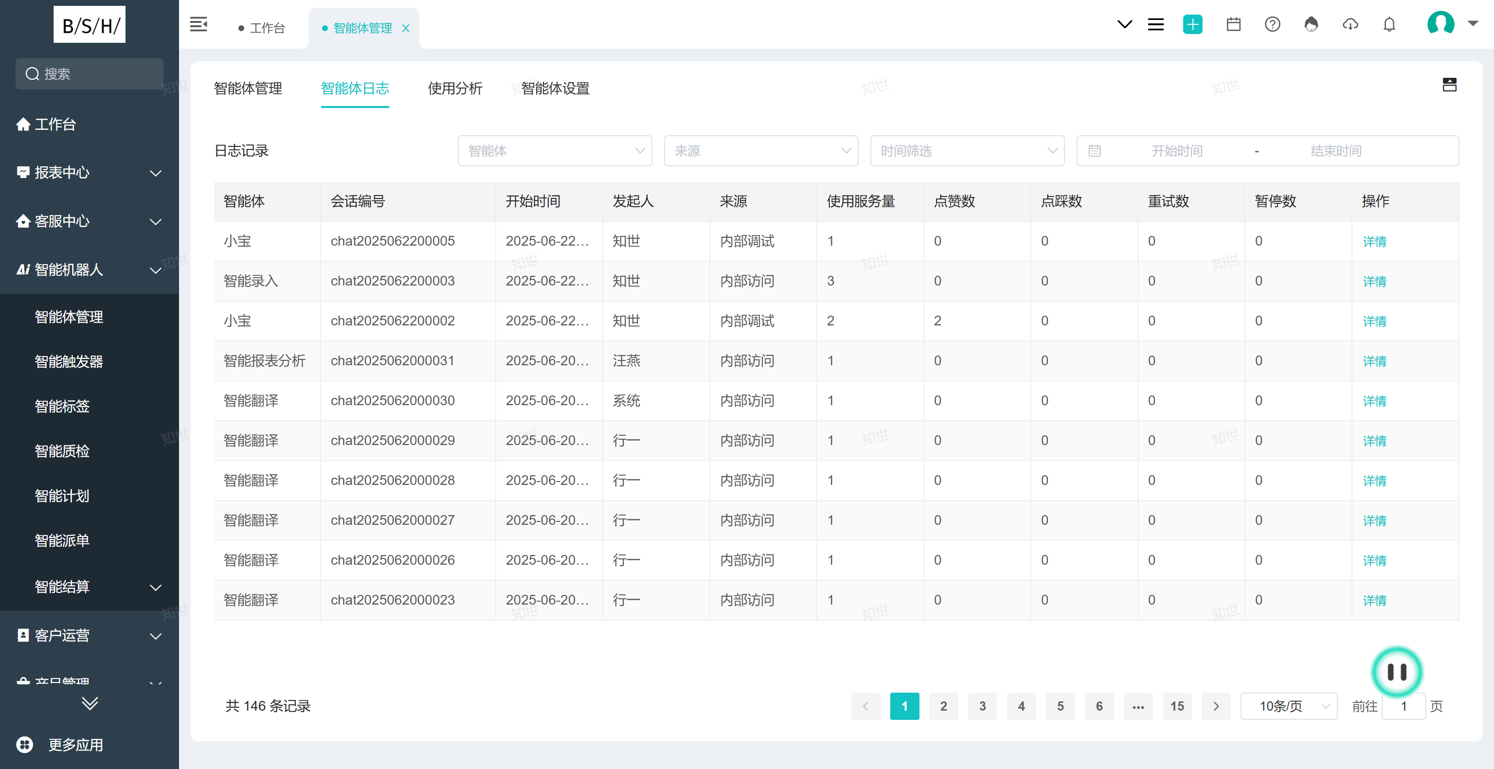Open notifications bell icon
Viewport: 1494px width, 769px height.
point(1389,24)
